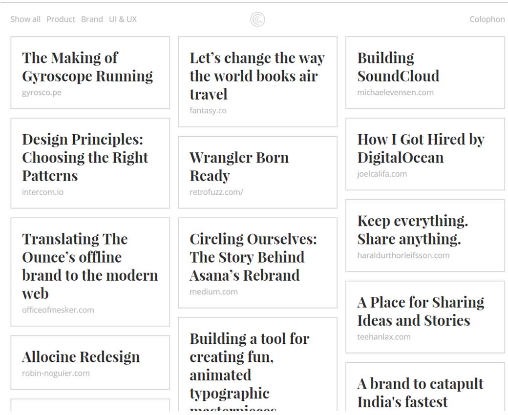Select the Show all filter
508x415 pixels.
25,20
